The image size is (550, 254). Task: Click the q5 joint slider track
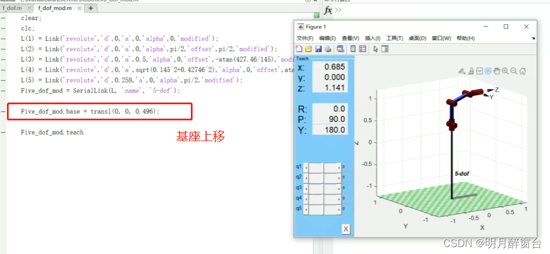(322, 210)
